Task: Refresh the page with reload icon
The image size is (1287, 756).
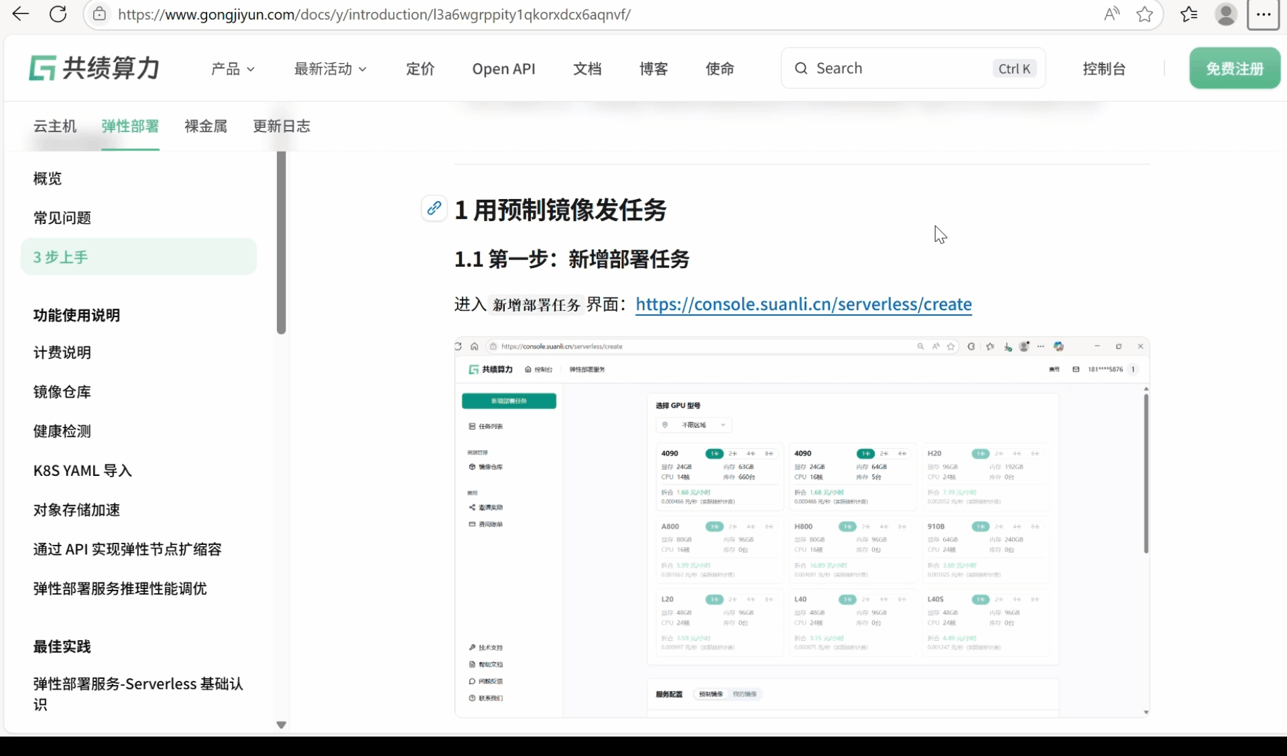Action: [58, 14]
